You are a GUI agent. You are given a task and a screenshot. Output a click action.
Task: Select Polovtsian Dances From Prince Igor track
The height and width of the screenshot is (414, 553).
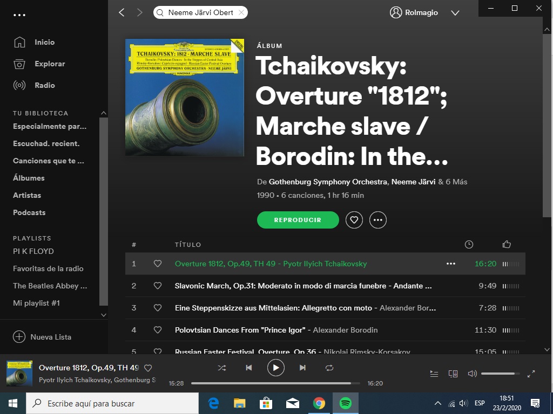[325, 330]
